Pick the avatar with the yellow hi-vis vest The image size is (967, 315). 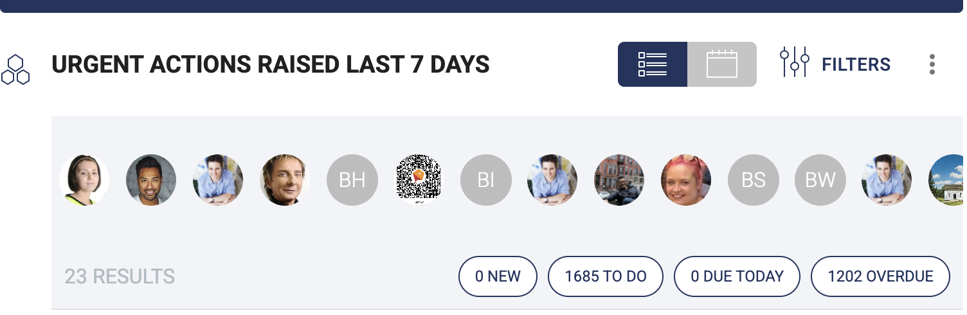pyautogui.click(x=84, y=180)
